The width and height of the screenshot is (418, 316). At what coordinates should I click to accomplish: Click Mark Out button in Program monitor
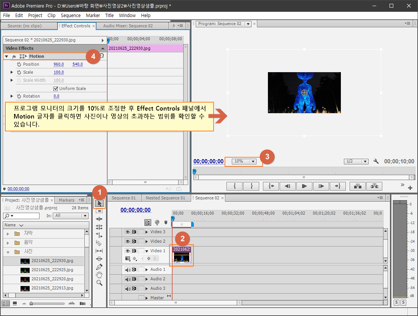tap(252, 186)
